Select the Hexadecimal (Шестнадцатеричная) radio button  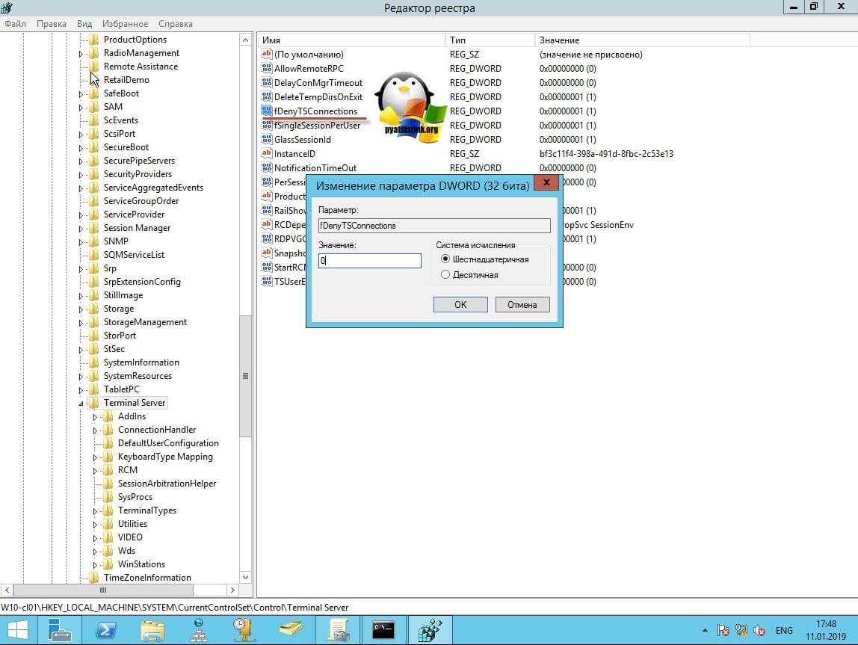point(446,259)
